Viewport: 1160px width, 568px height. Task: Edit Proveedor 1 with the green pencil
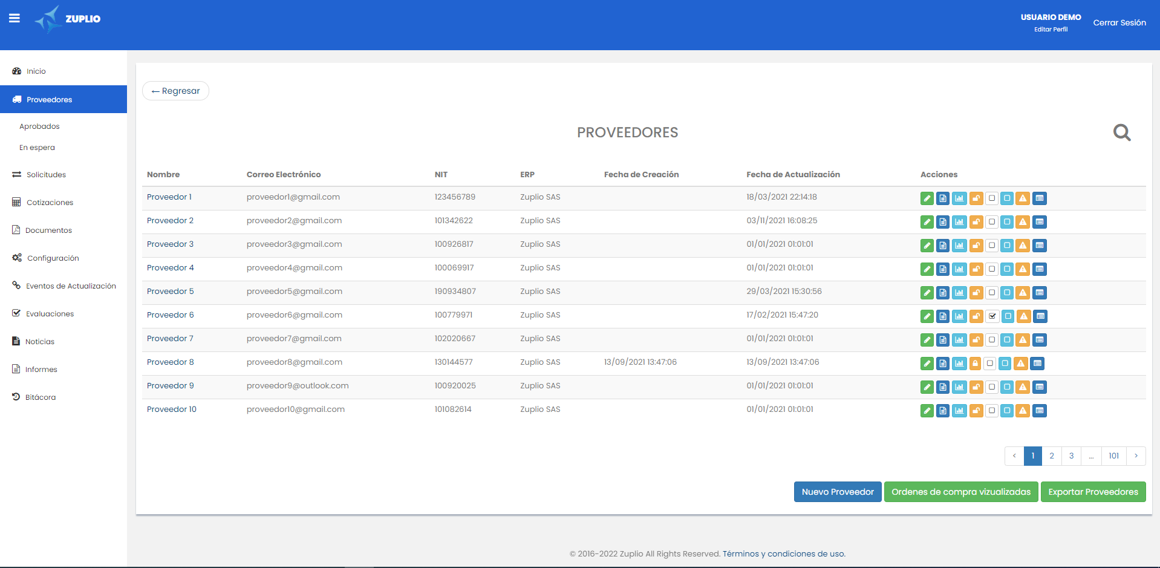pyautogui.click(x=927, y=198)
